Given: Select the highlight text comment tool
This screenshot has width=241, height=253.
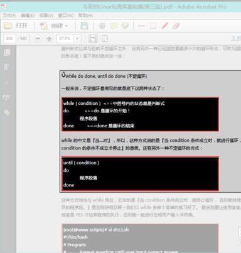Looking at the screenshot, I should click(125, 26).
